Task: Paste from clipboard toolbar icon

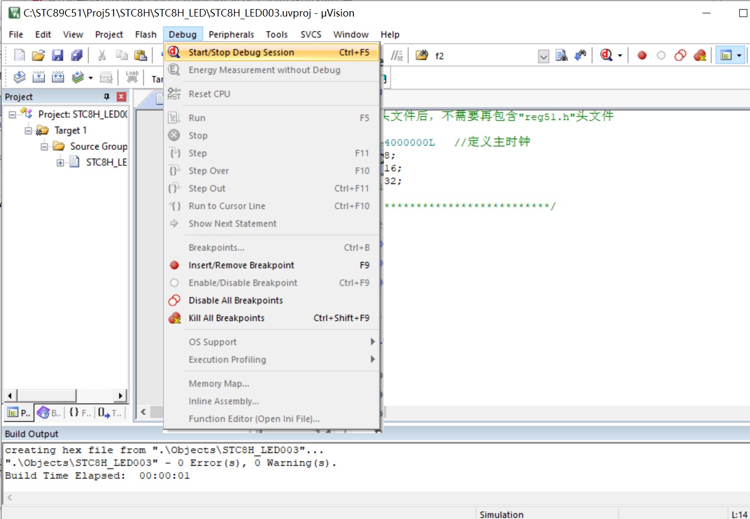Action: pos(141,55)
